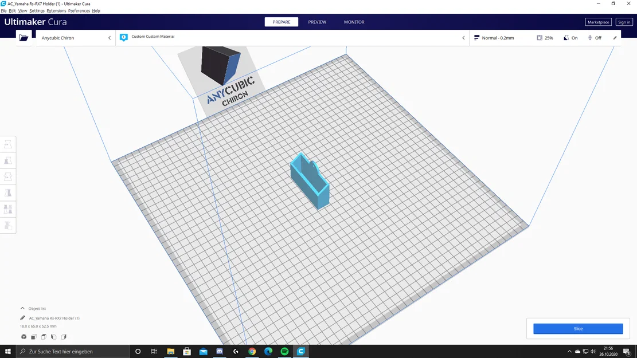Viewport: 637px width, 358px height.
Task: Open Discord from the taskbar
Action: (220, 352)
